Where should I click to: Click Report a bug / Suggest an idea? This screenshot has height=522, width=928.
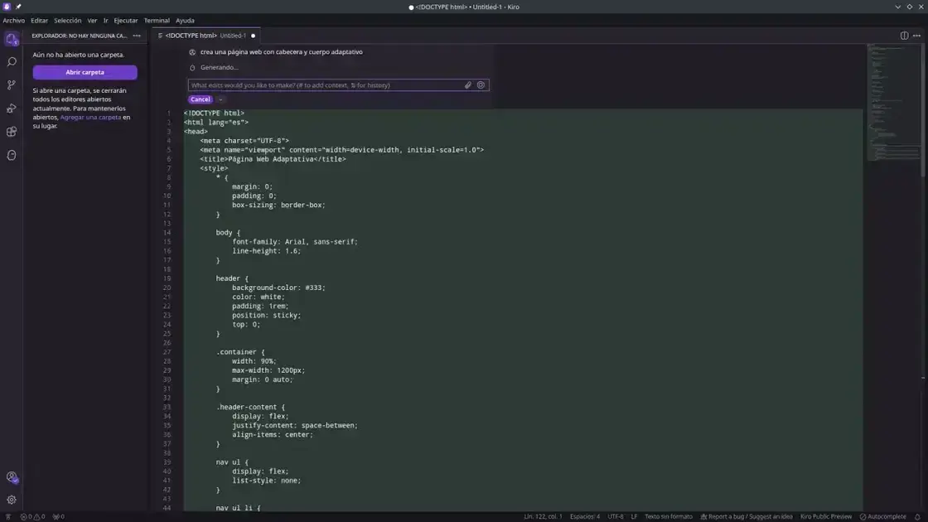point(747,517)
